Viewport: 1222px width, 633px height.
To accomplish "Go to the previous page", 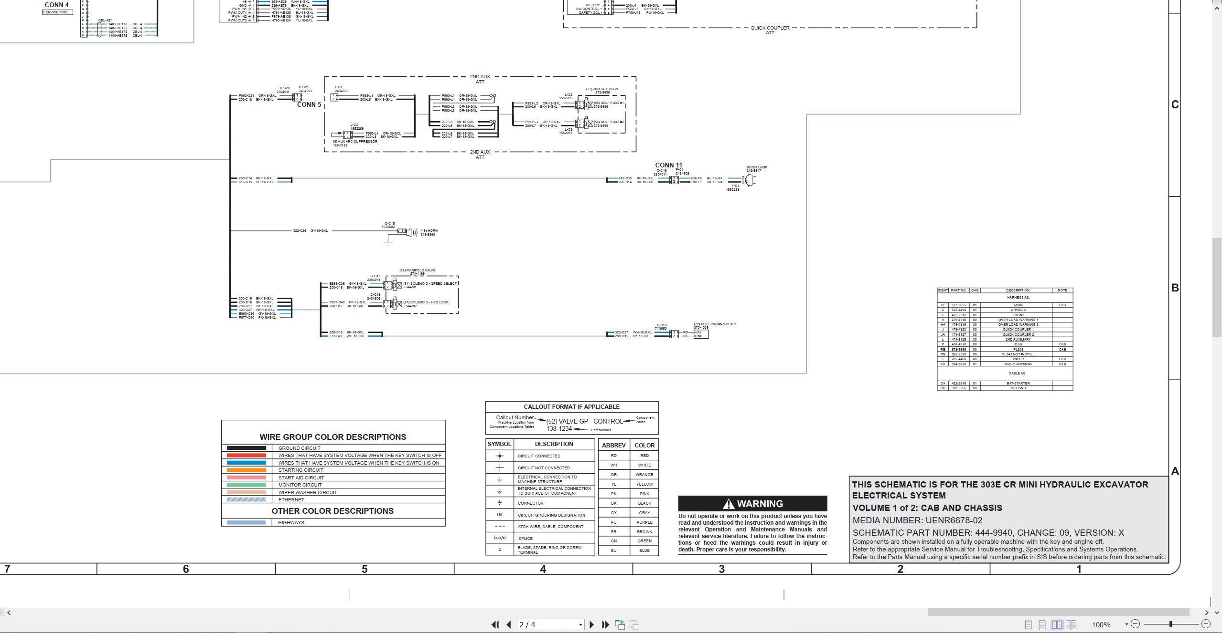I will click(509, 624).
